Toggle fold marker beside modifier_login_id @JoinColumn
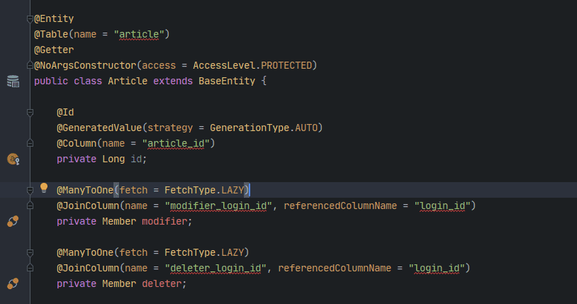 click(x=30, y=206)
